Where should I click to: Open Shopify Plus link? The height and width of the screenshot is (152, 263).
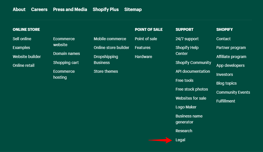105,9
